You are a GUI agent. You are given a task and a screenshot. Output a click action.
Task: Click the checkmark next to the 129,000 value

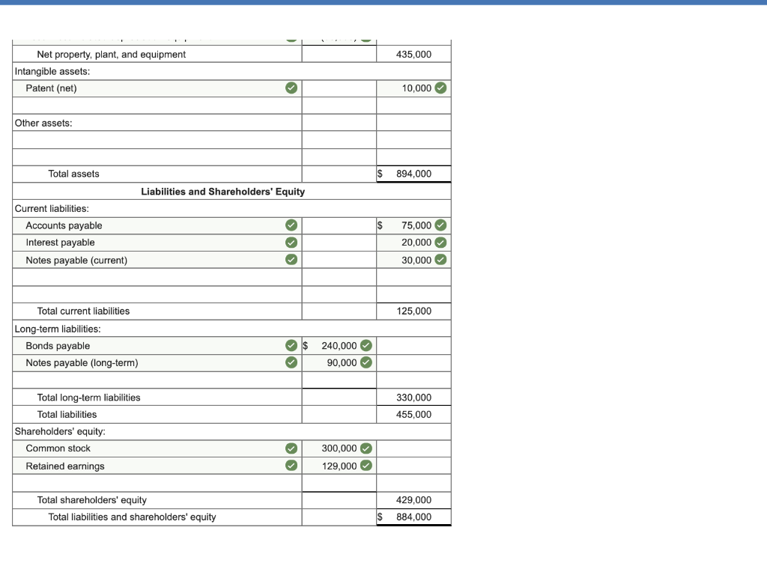click(x=366, y=466)
